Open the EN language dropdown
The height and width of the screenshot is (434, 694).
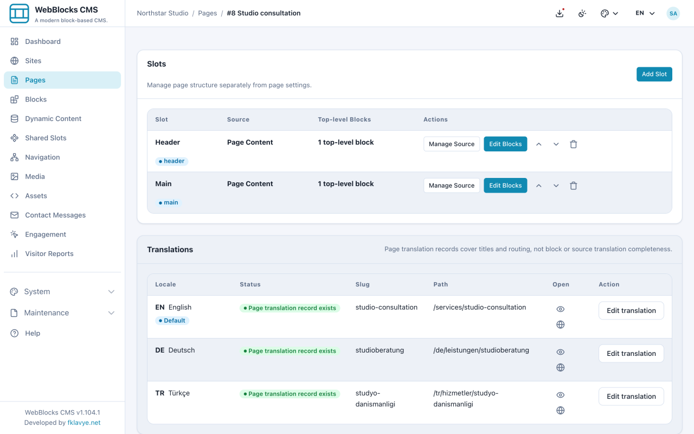coord(645,14)
